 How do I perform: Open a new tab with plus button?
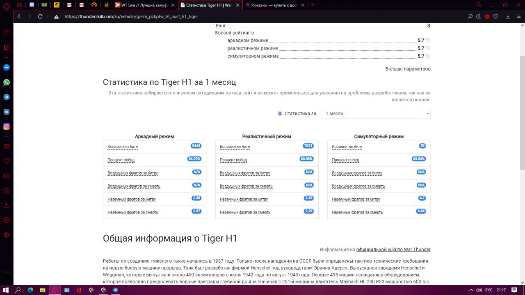pyautogui.click(x=313, y=5)
